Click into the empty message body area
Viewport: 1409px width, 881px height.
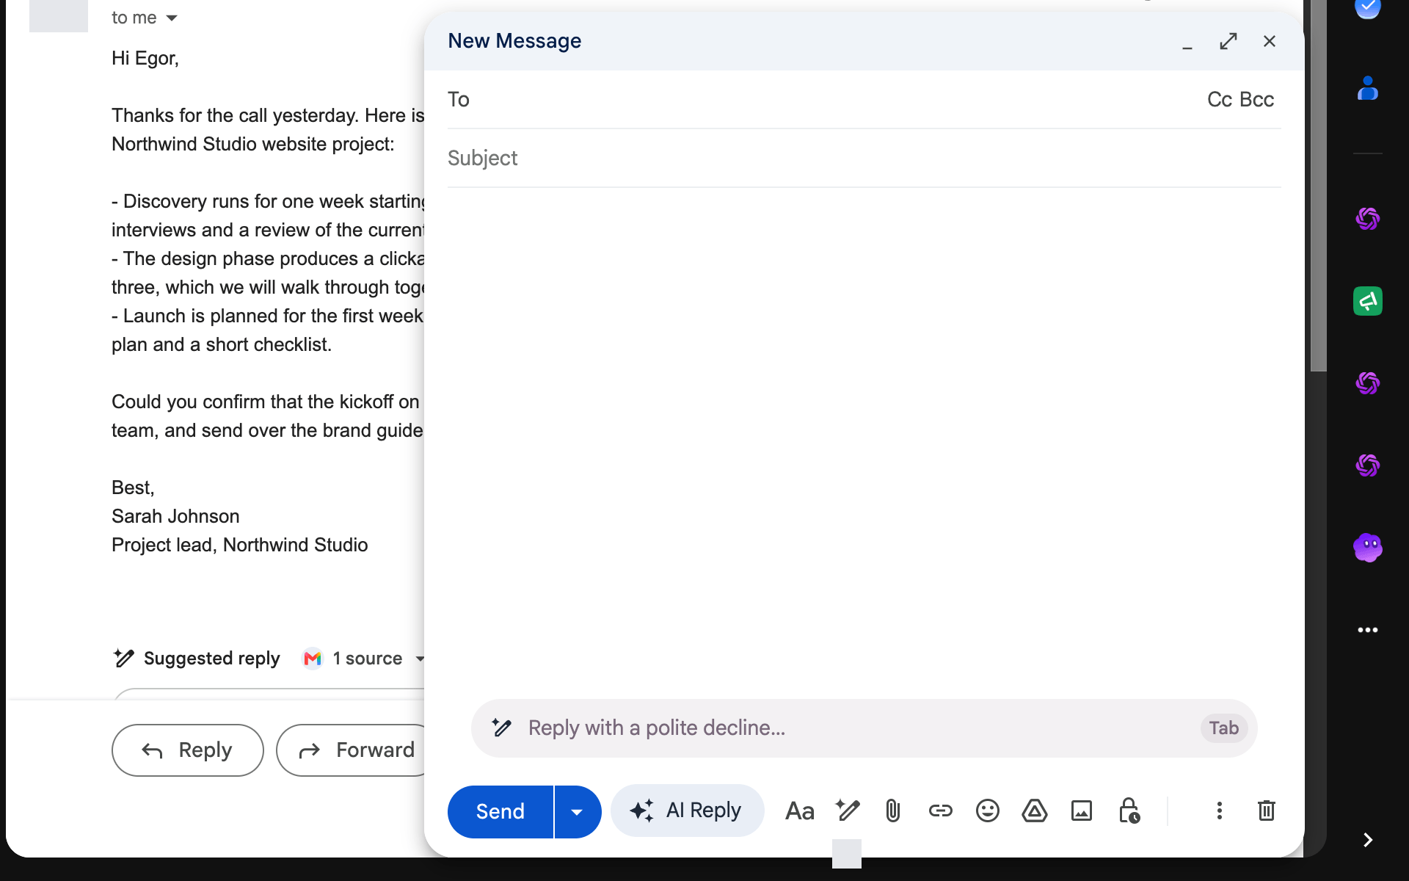[x=864, y=440]
